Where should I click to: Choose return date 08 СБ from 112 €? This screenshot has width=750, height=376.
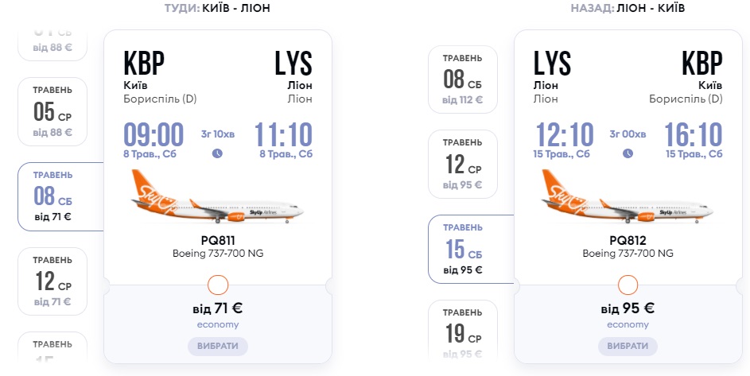coord(463,79)
